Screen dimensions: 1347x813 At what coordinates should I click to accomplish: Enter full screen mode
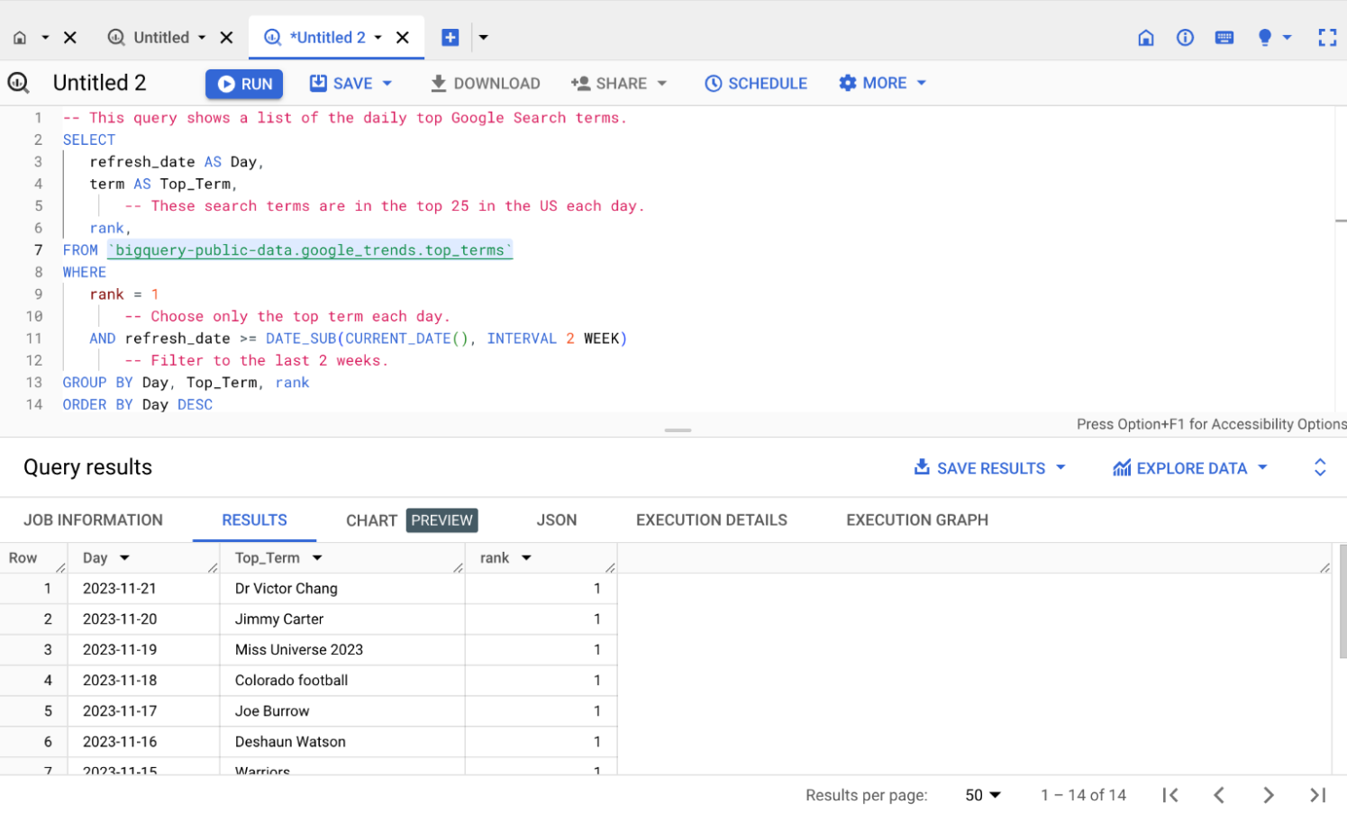click(x=1327, y=37)
